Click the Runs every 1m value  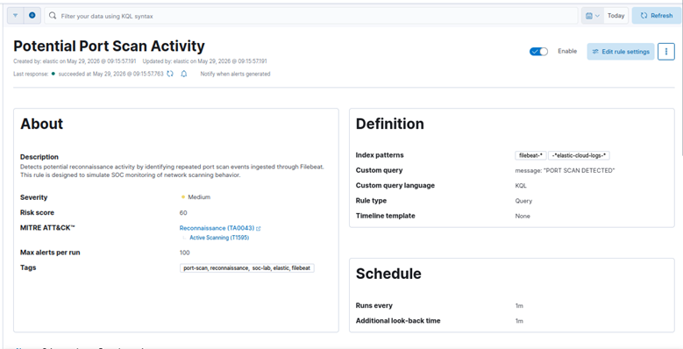point(519,306)
